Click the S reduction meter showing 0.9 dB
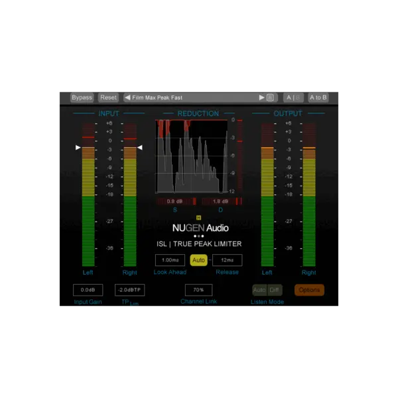Screen dimensions: 398x398 click(x=176, y=201)
